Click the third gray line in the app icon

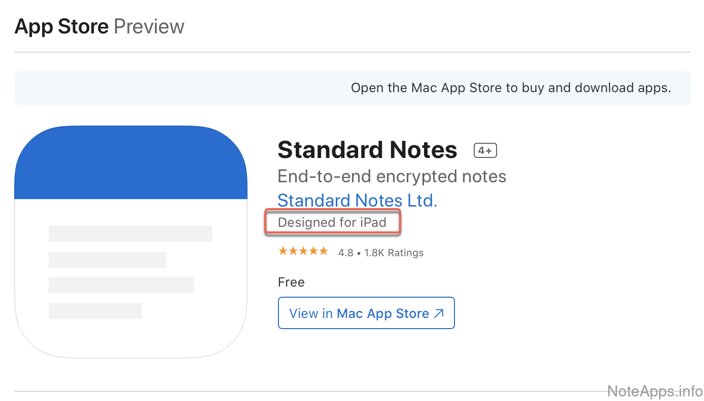pyautogui.click(x=121, y=285)
